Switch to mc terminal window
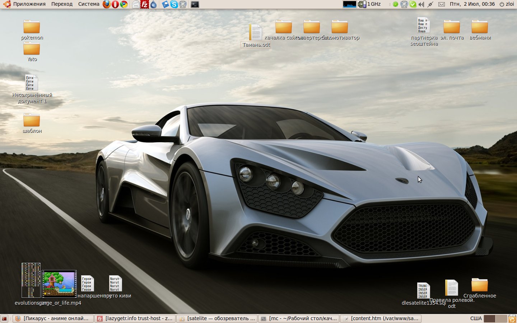 click(299, 318)
